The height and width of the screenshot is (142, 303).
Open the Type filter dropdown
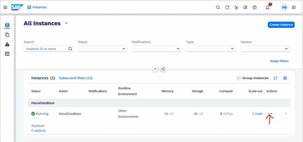pos(211,49)
